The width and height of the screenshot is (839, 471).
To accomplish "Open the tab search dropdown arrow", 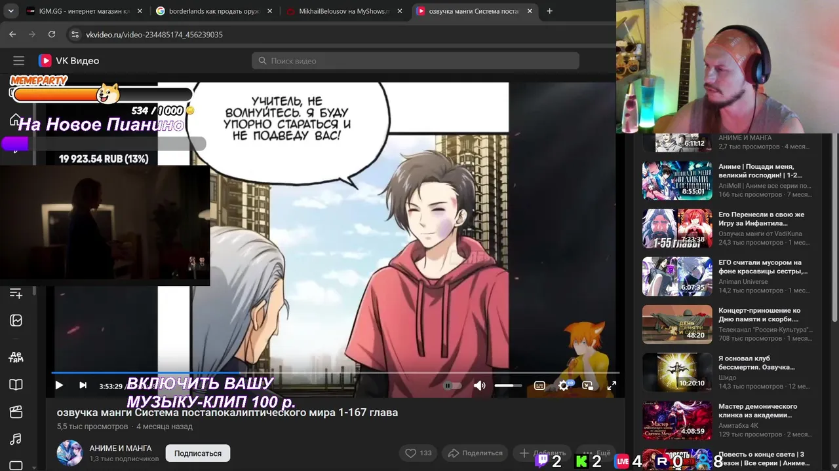I will click(11, 11).
